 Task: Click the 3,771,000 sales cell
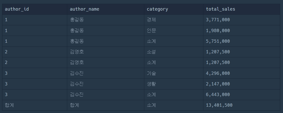tap(242, 20)
